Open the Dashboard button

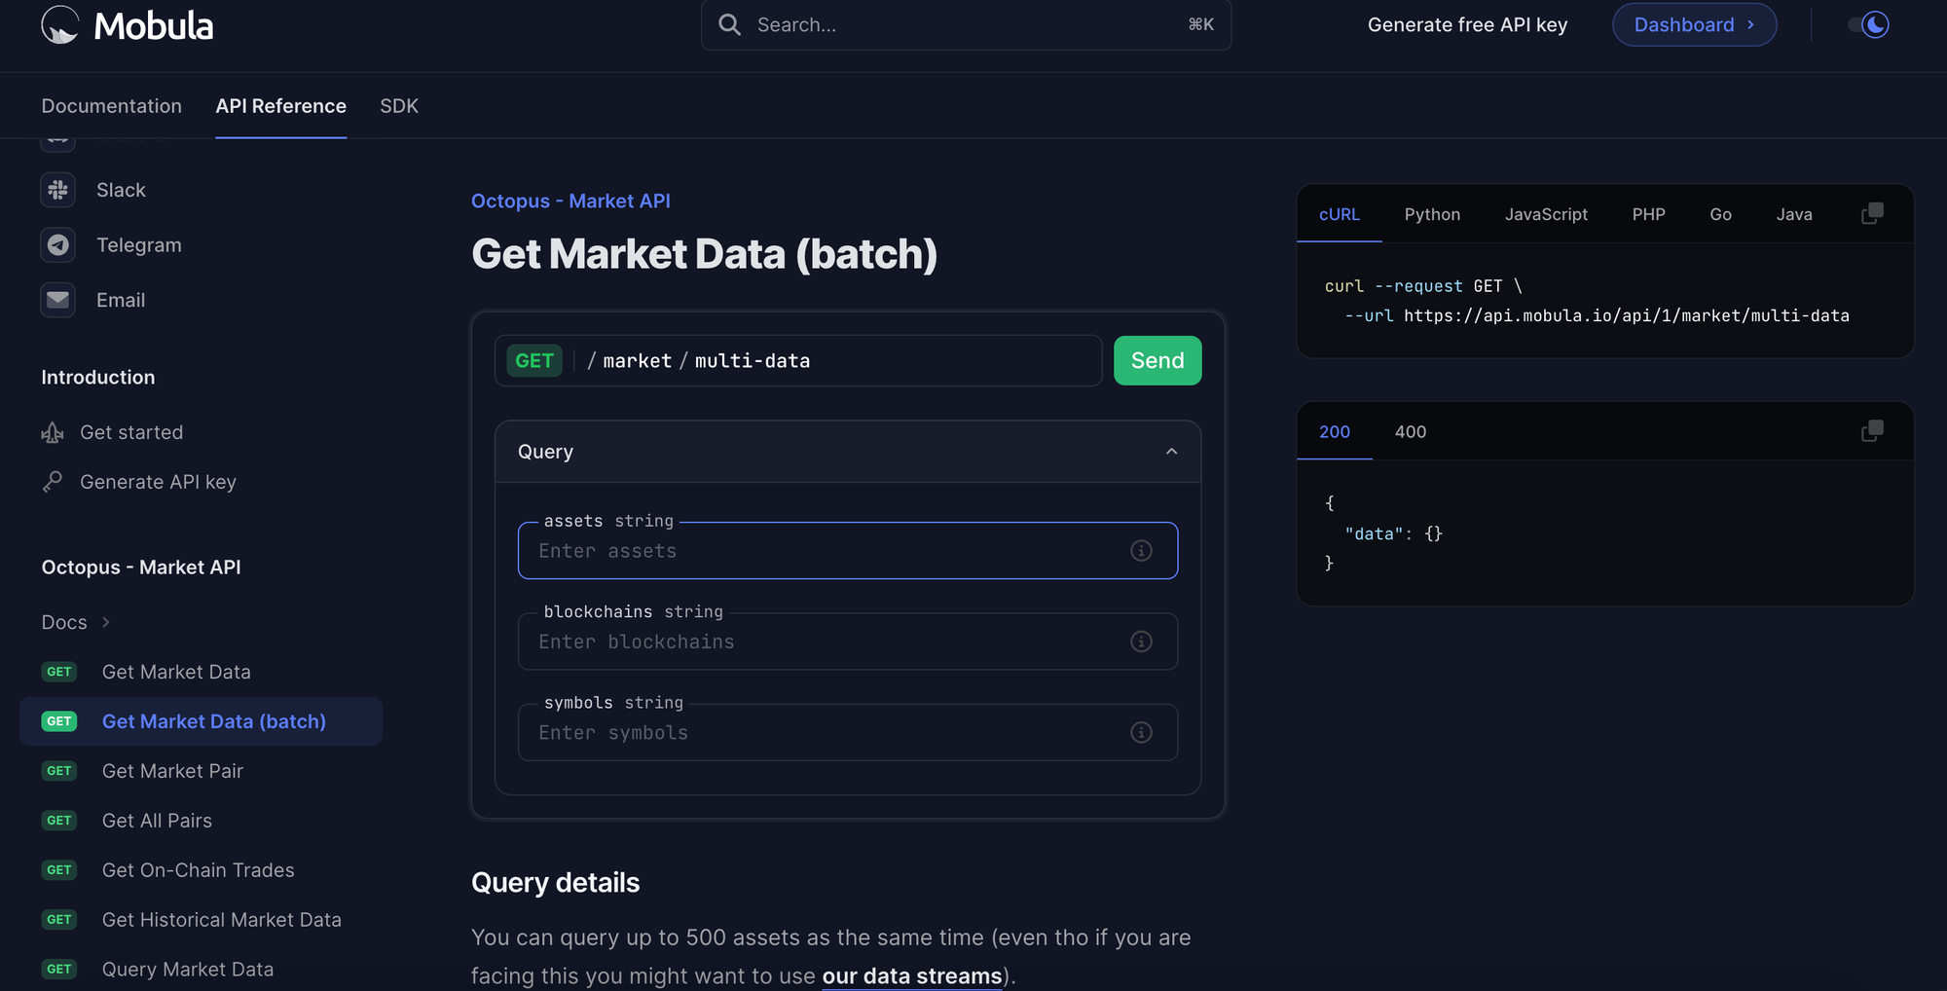pos(1695,24)
